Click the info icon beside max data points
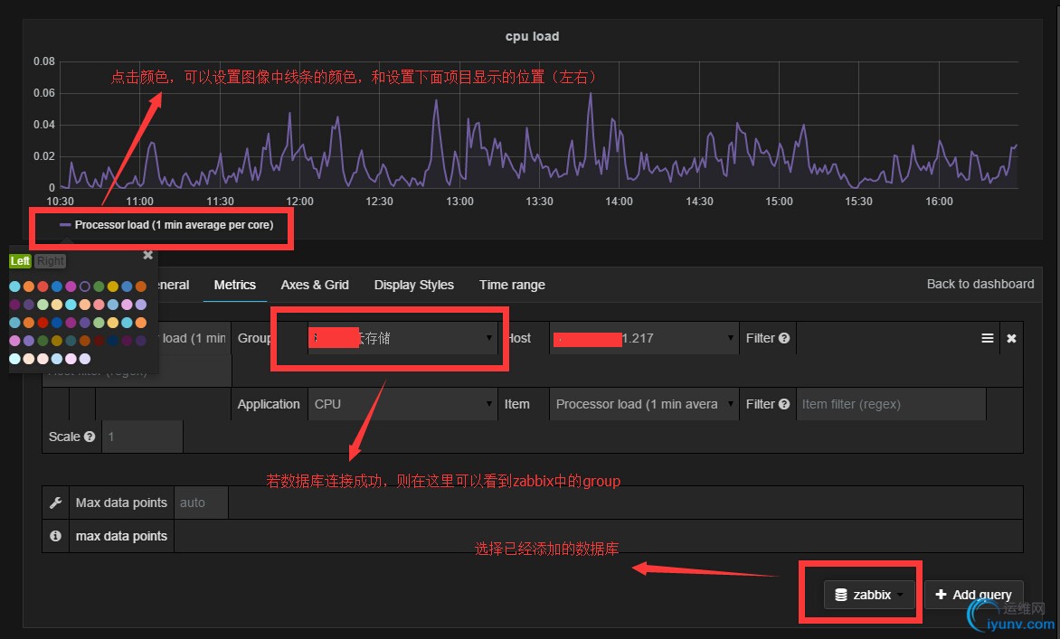 pos(55,536)
